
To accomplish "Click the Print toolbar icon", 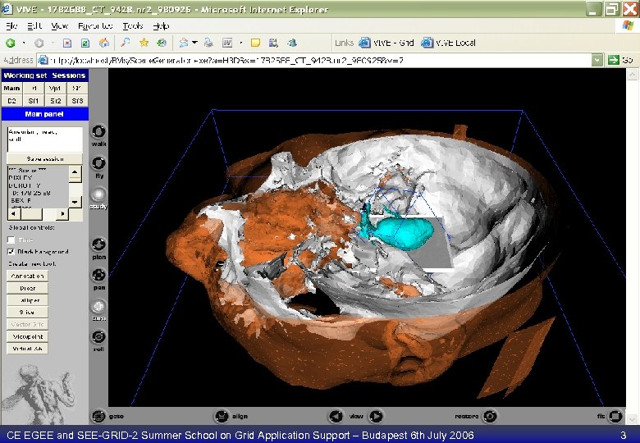I will click(x=208, y=43).
